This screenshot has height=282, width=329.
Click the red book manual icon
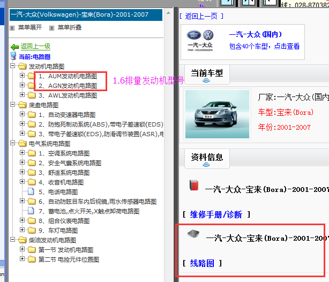click(194, 185)
